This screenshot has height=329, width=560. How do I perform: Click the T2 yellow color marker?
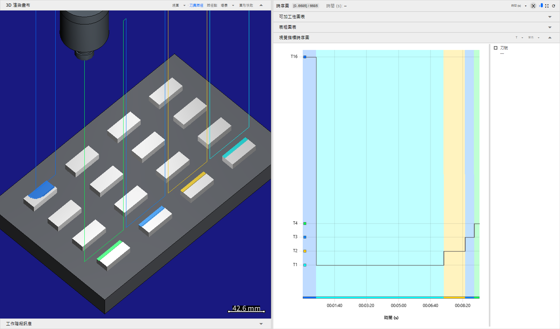305,251
